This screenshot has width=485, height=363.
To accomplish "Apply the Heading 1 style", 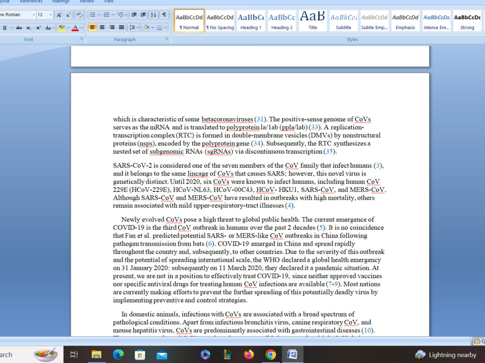I will [251, 21].
